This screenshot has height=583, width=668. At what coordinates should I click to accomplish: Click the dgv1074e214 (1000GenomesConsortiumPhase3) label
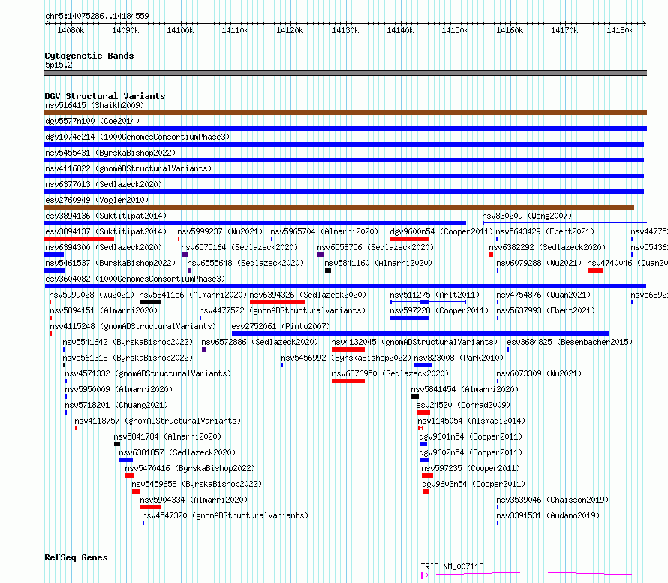137,137
